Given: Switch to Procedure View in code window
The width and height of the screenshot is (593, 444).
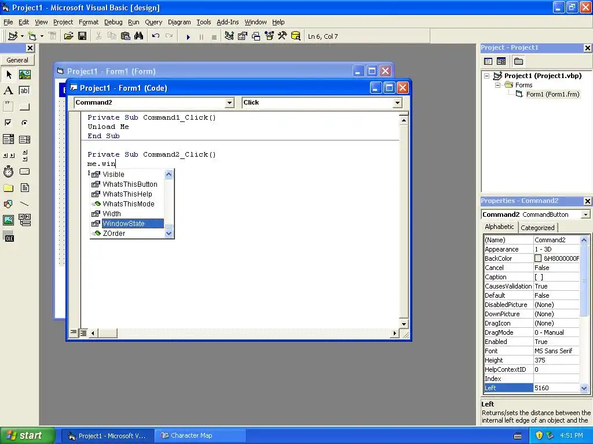Looking at the screenshot, I should coord(74,332).
